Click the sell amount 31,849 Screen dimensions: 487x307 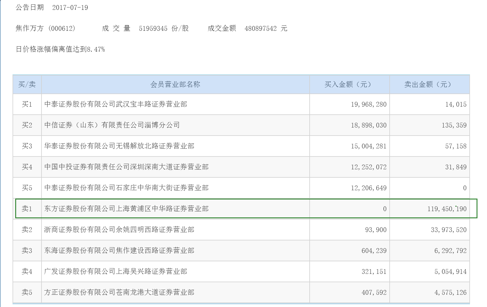[456, 167]
